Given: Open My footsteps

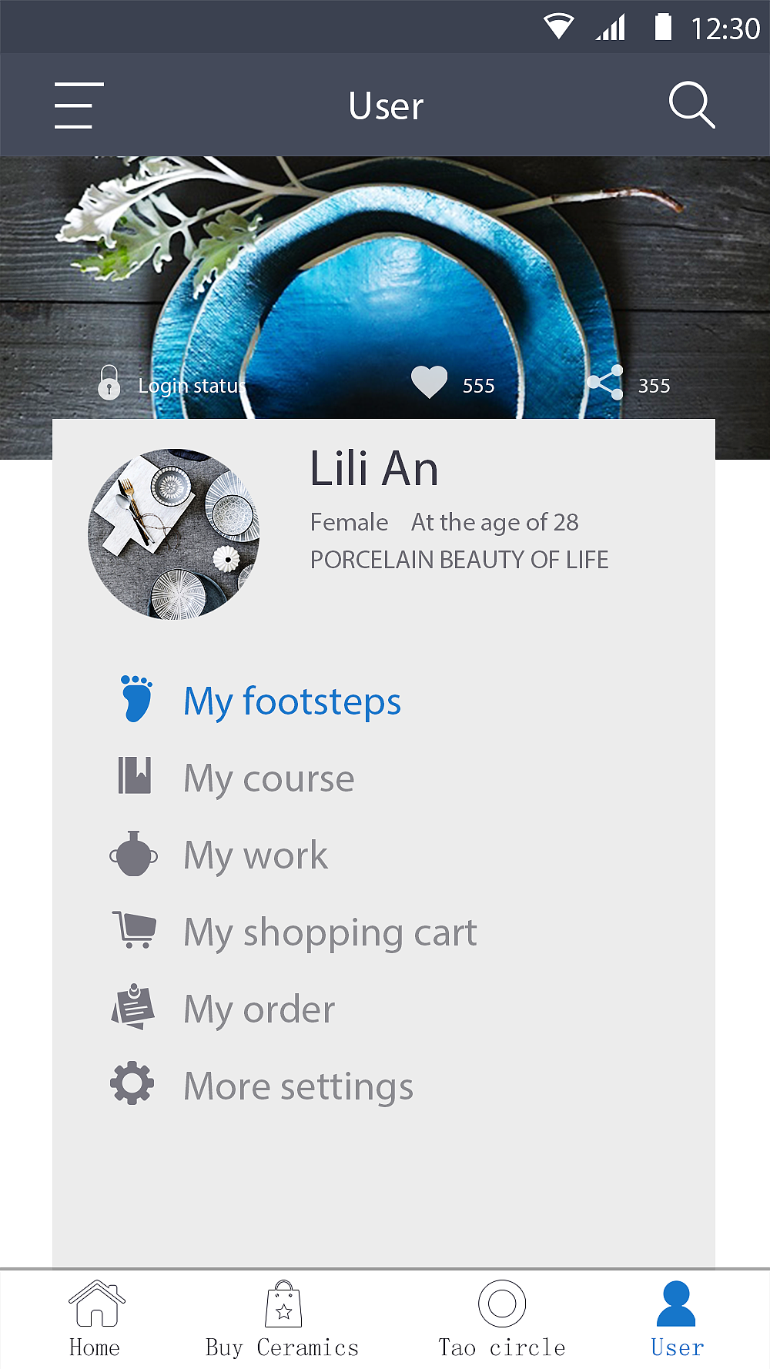Looking at the screenshot, I should coord(292,701).
